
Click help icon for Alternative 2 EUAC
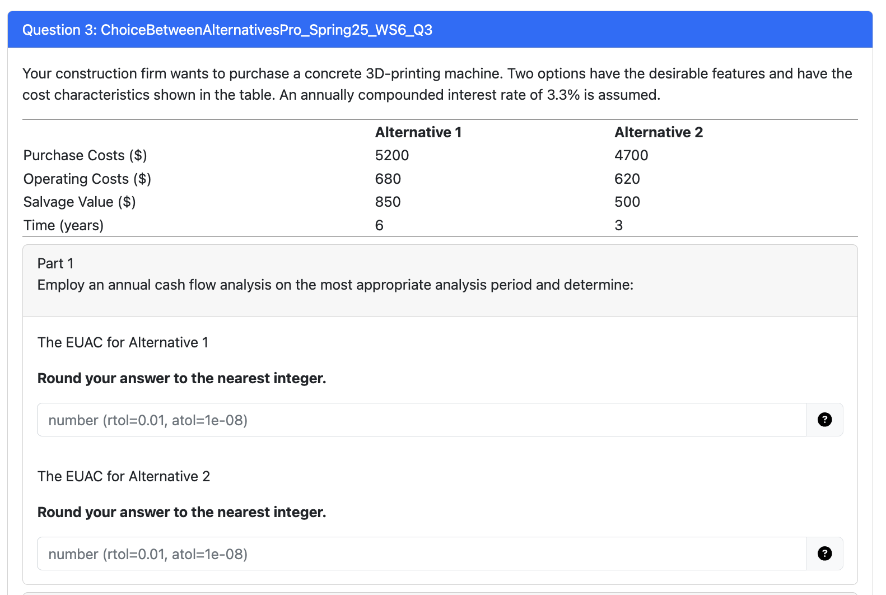click(x=824, y=554)
